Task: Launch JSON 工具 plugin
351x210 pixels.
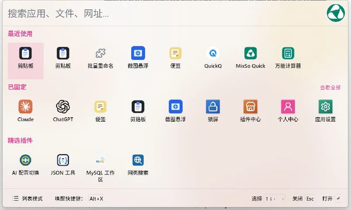Action: coord(63,165)
